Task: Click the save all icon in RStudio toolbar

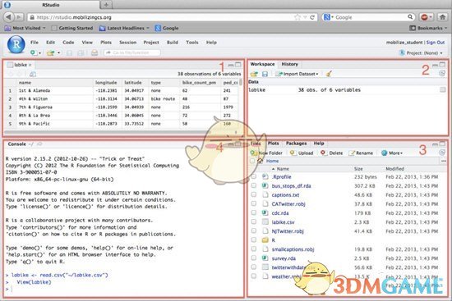Action: tap(81, 53)
